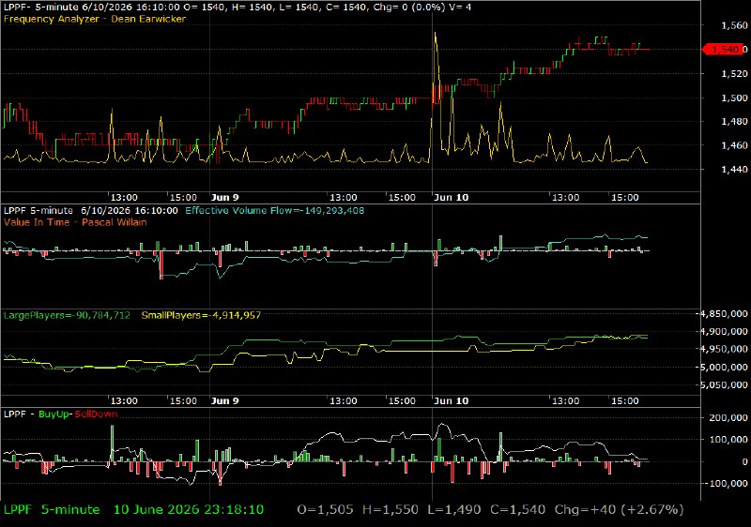Click the 'Jun 10' date label above BuyUp pane

452,401
